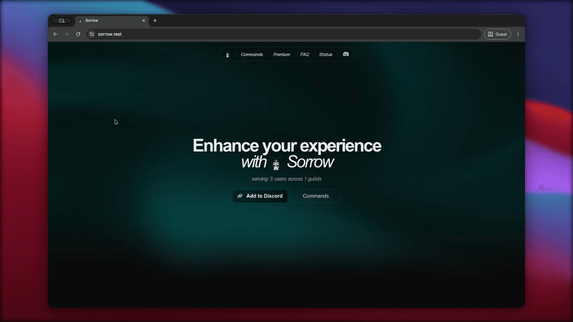
Task: Reload the sorrow.rest page
Action: 78,34
